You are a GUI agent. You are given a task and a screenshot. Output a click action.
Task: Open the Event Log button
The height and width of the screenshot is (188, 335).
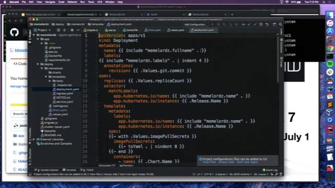(270, 170)
